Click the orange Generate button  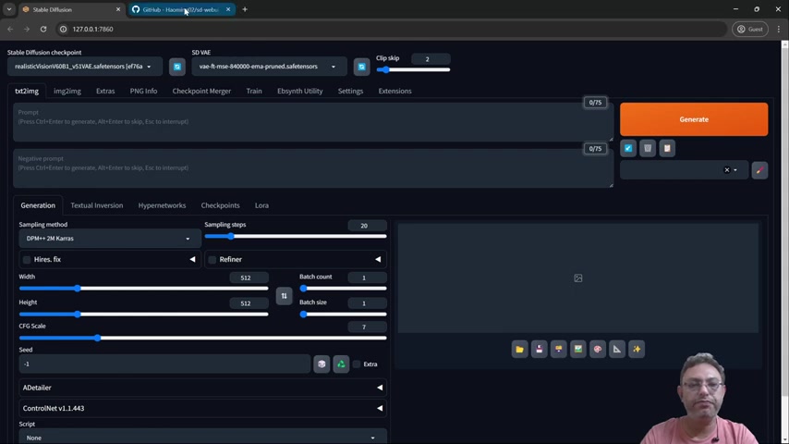coord(694,119)
